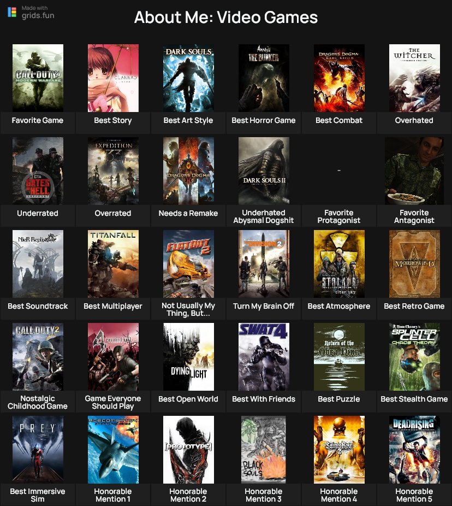Open the Amnesia The Bunker cover
The width and height of the screenshot is (452, 506).
click(264, 78)
